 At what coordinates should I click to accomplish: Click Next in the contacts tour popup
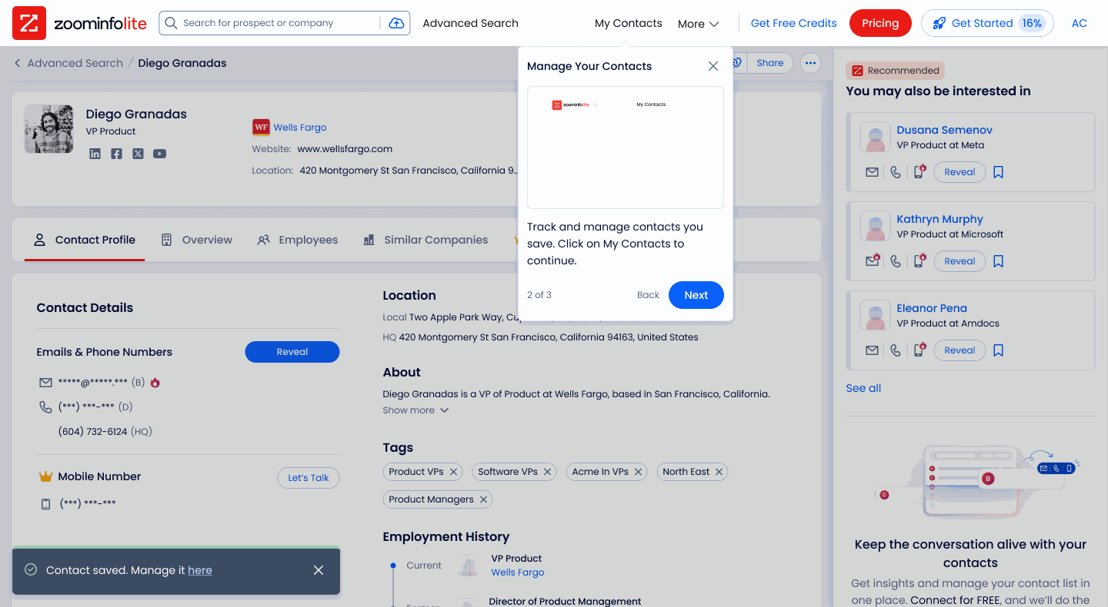point(696,295)
